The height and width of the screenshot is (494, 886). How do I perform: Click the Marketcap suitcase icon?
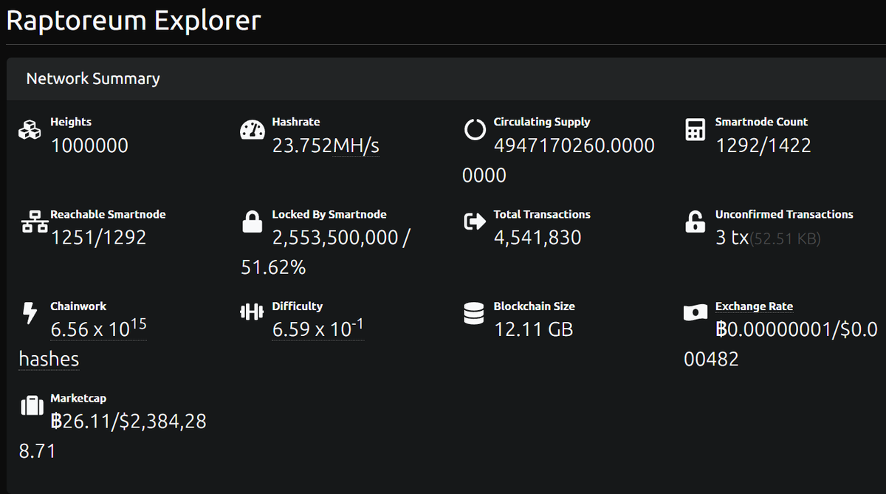click(32, 406)
